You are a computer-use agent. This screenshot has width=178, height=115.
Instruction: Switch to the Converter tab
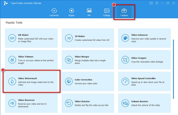coord(54,12)
